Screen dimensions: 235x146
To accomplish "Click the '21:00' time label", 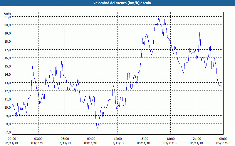I will coord(197,139).
